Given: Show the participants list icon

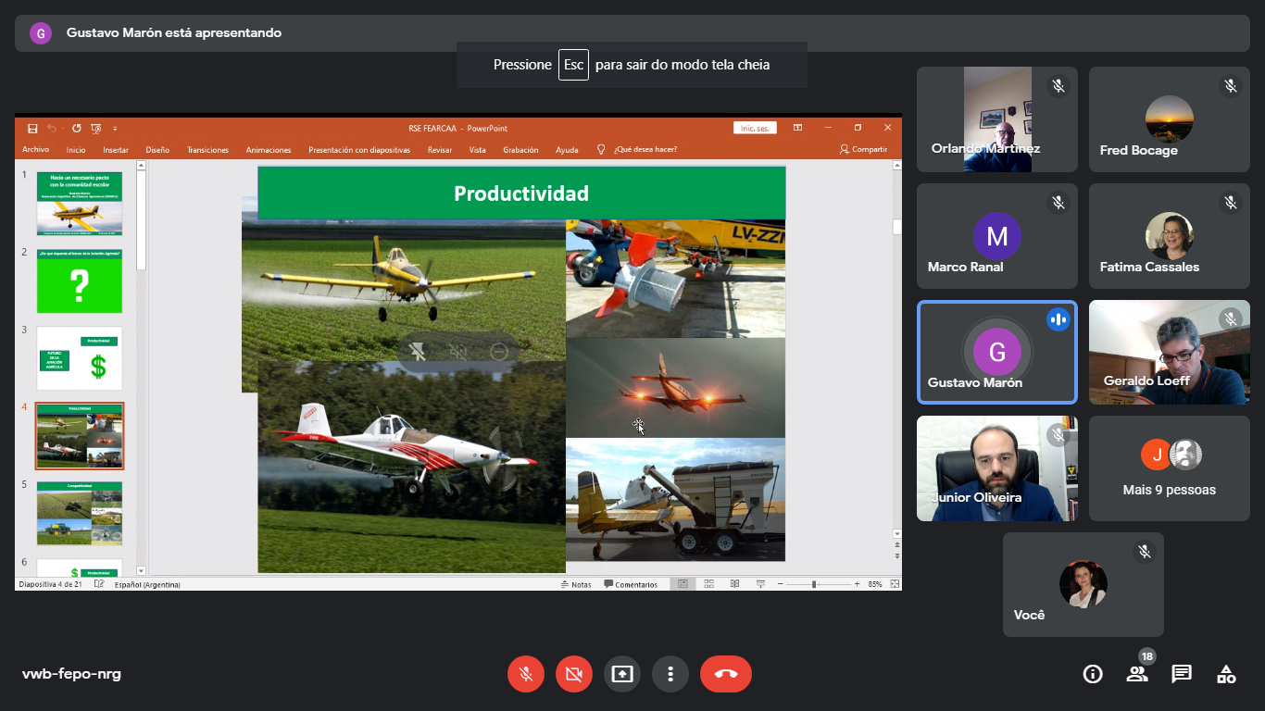Looking at the screenshot, I should [x=1137, y=674].
